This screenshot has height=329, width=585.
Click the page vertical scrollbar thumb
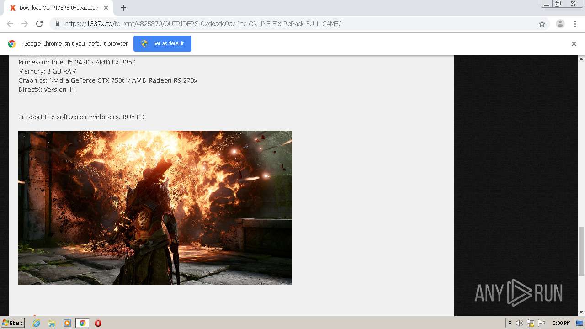[x=581, y=251]
